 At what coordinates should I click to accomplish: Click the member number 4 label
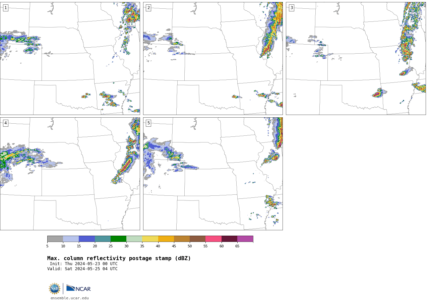(x=5, y=123)
